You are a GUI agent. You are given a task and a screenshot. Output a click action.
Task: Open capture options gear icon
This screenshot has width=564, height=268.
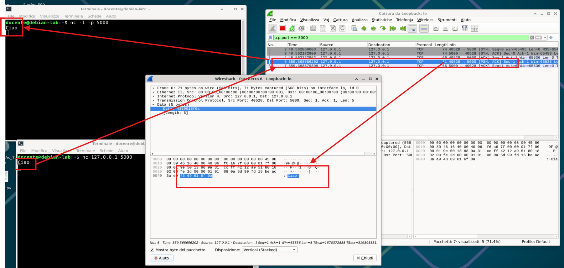302,28
